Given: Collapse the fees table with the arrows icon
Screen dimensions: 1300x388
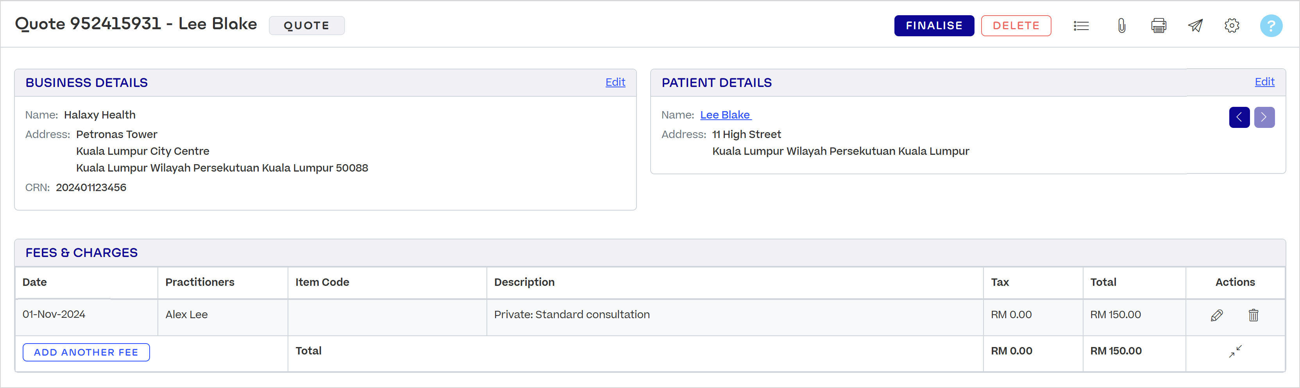Looking at the screenshot, I should (x=1236, y=351).
